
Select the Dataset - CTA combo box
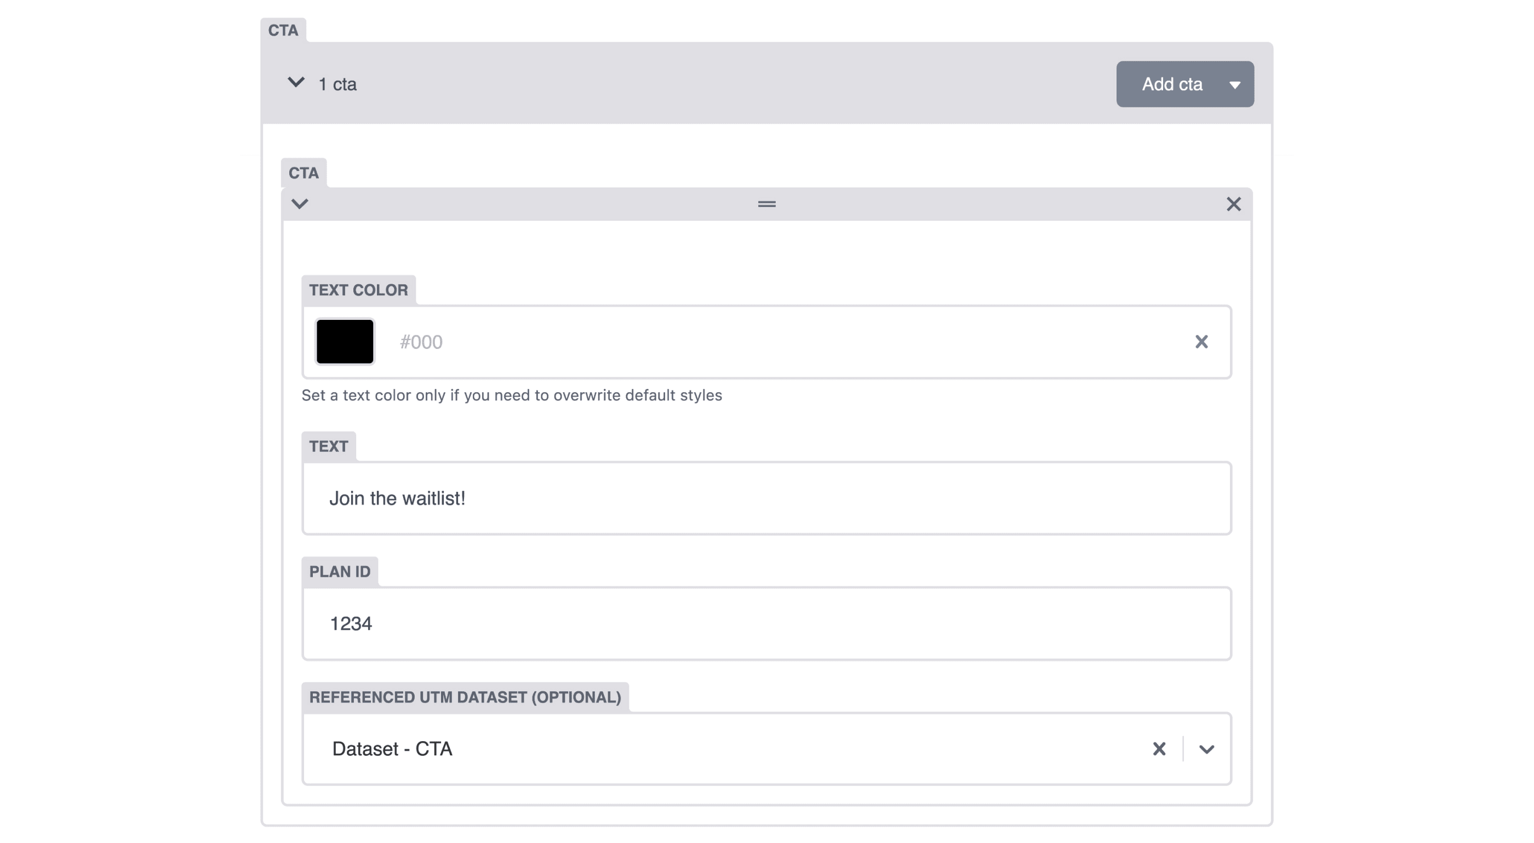(767, 749)
